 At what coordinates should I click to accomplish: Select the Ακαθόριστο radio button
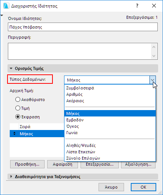[x=18, y=100]
